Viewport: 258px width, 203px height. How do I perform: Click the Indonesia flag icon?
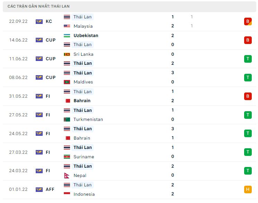(x=67, y=194)
